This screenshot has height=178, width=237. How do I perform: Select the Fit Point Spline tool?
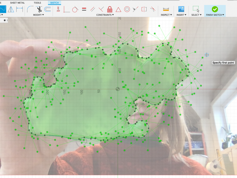tap(2, 9)
